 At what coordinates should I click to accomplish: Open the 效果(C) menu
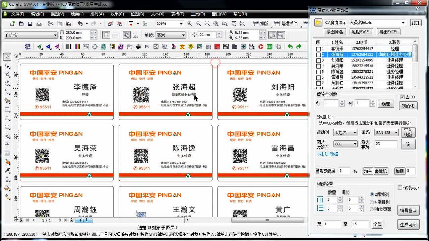(x=117, y=14)
